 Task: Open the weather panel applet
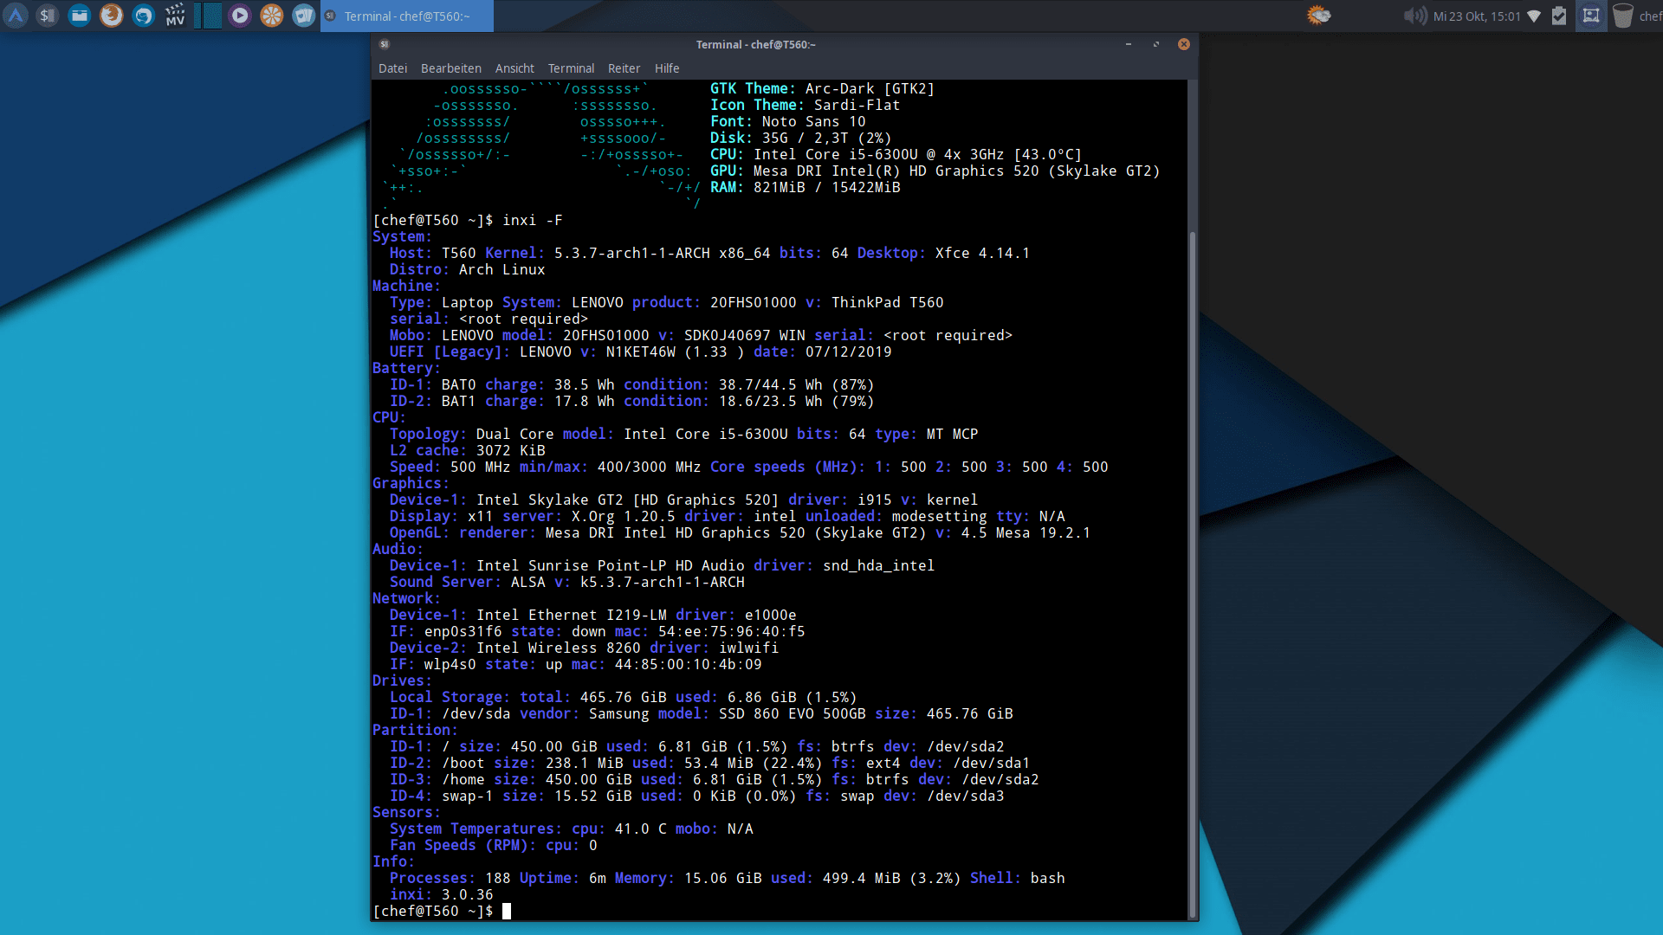coord(1318,16)
